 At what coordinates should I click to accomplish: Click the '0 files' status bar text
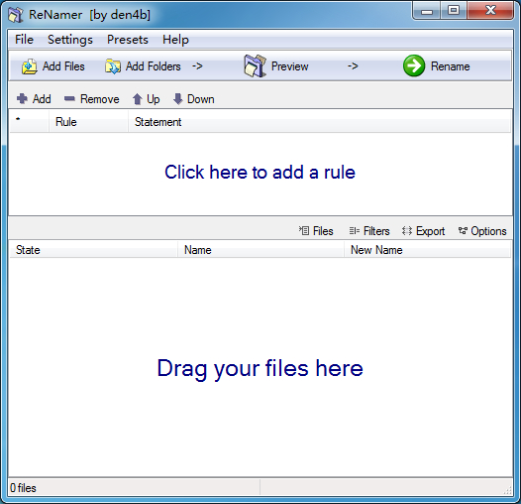click(x=23, y=488)
